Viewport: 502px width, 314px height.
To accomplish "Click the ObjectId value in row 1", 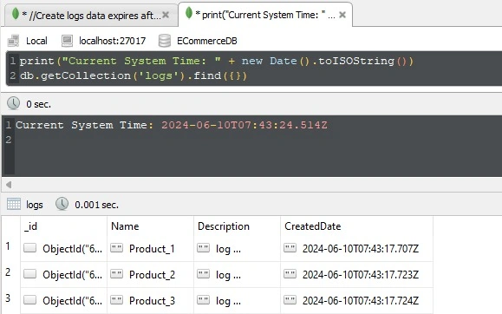I will pos(72,249).
